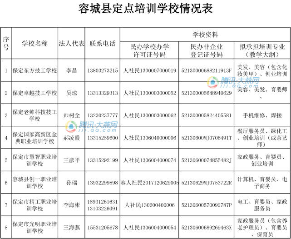Click registration code 52130600MJ0706491T
The width and height of the screenshot is (291, 239).
click(207, 138)
